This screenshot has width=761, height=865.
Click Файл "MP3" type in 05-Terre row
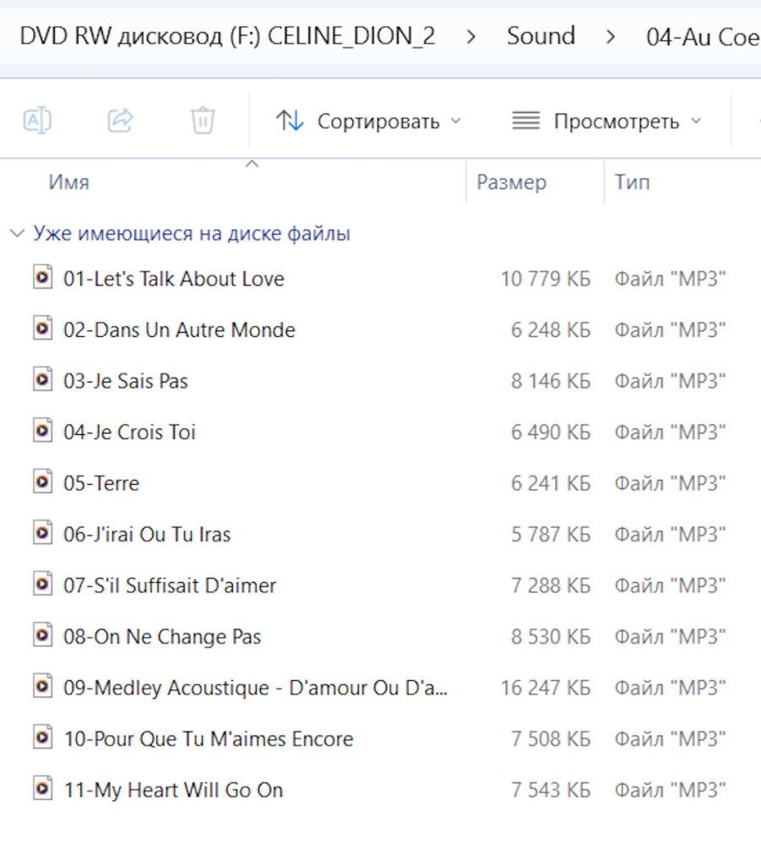tap(670, 483)
